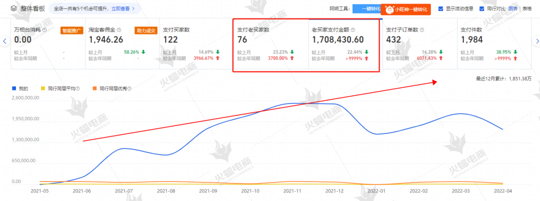Uncheck the 同行对比 checkbox

coord(481,8)
